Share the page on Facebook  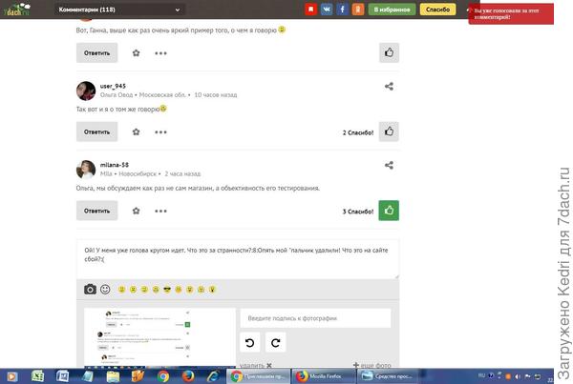342,10
